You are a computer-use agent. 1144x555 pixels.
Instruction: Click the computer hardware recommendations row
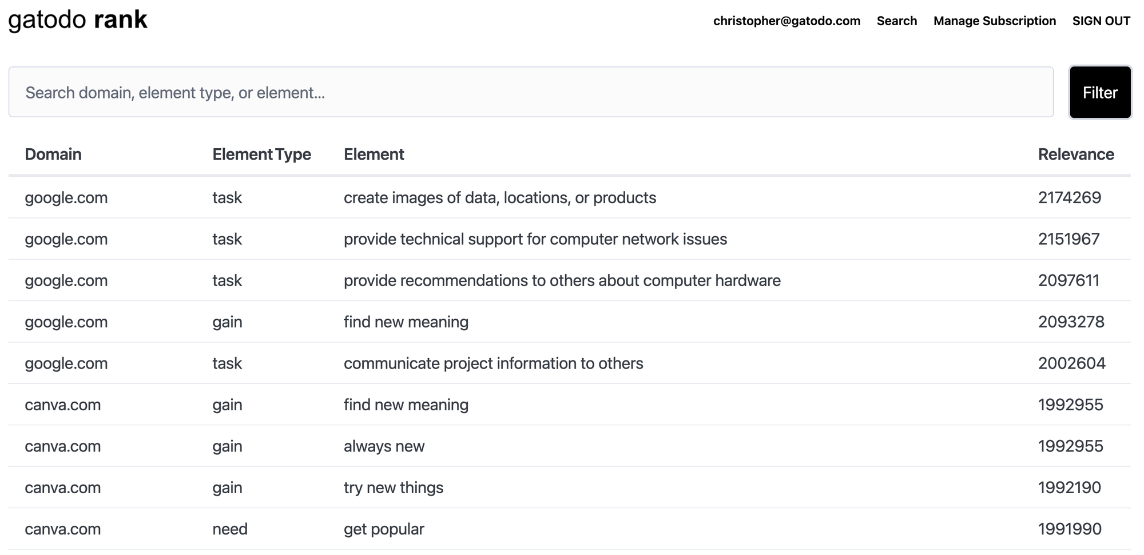[x=569, y=281]
